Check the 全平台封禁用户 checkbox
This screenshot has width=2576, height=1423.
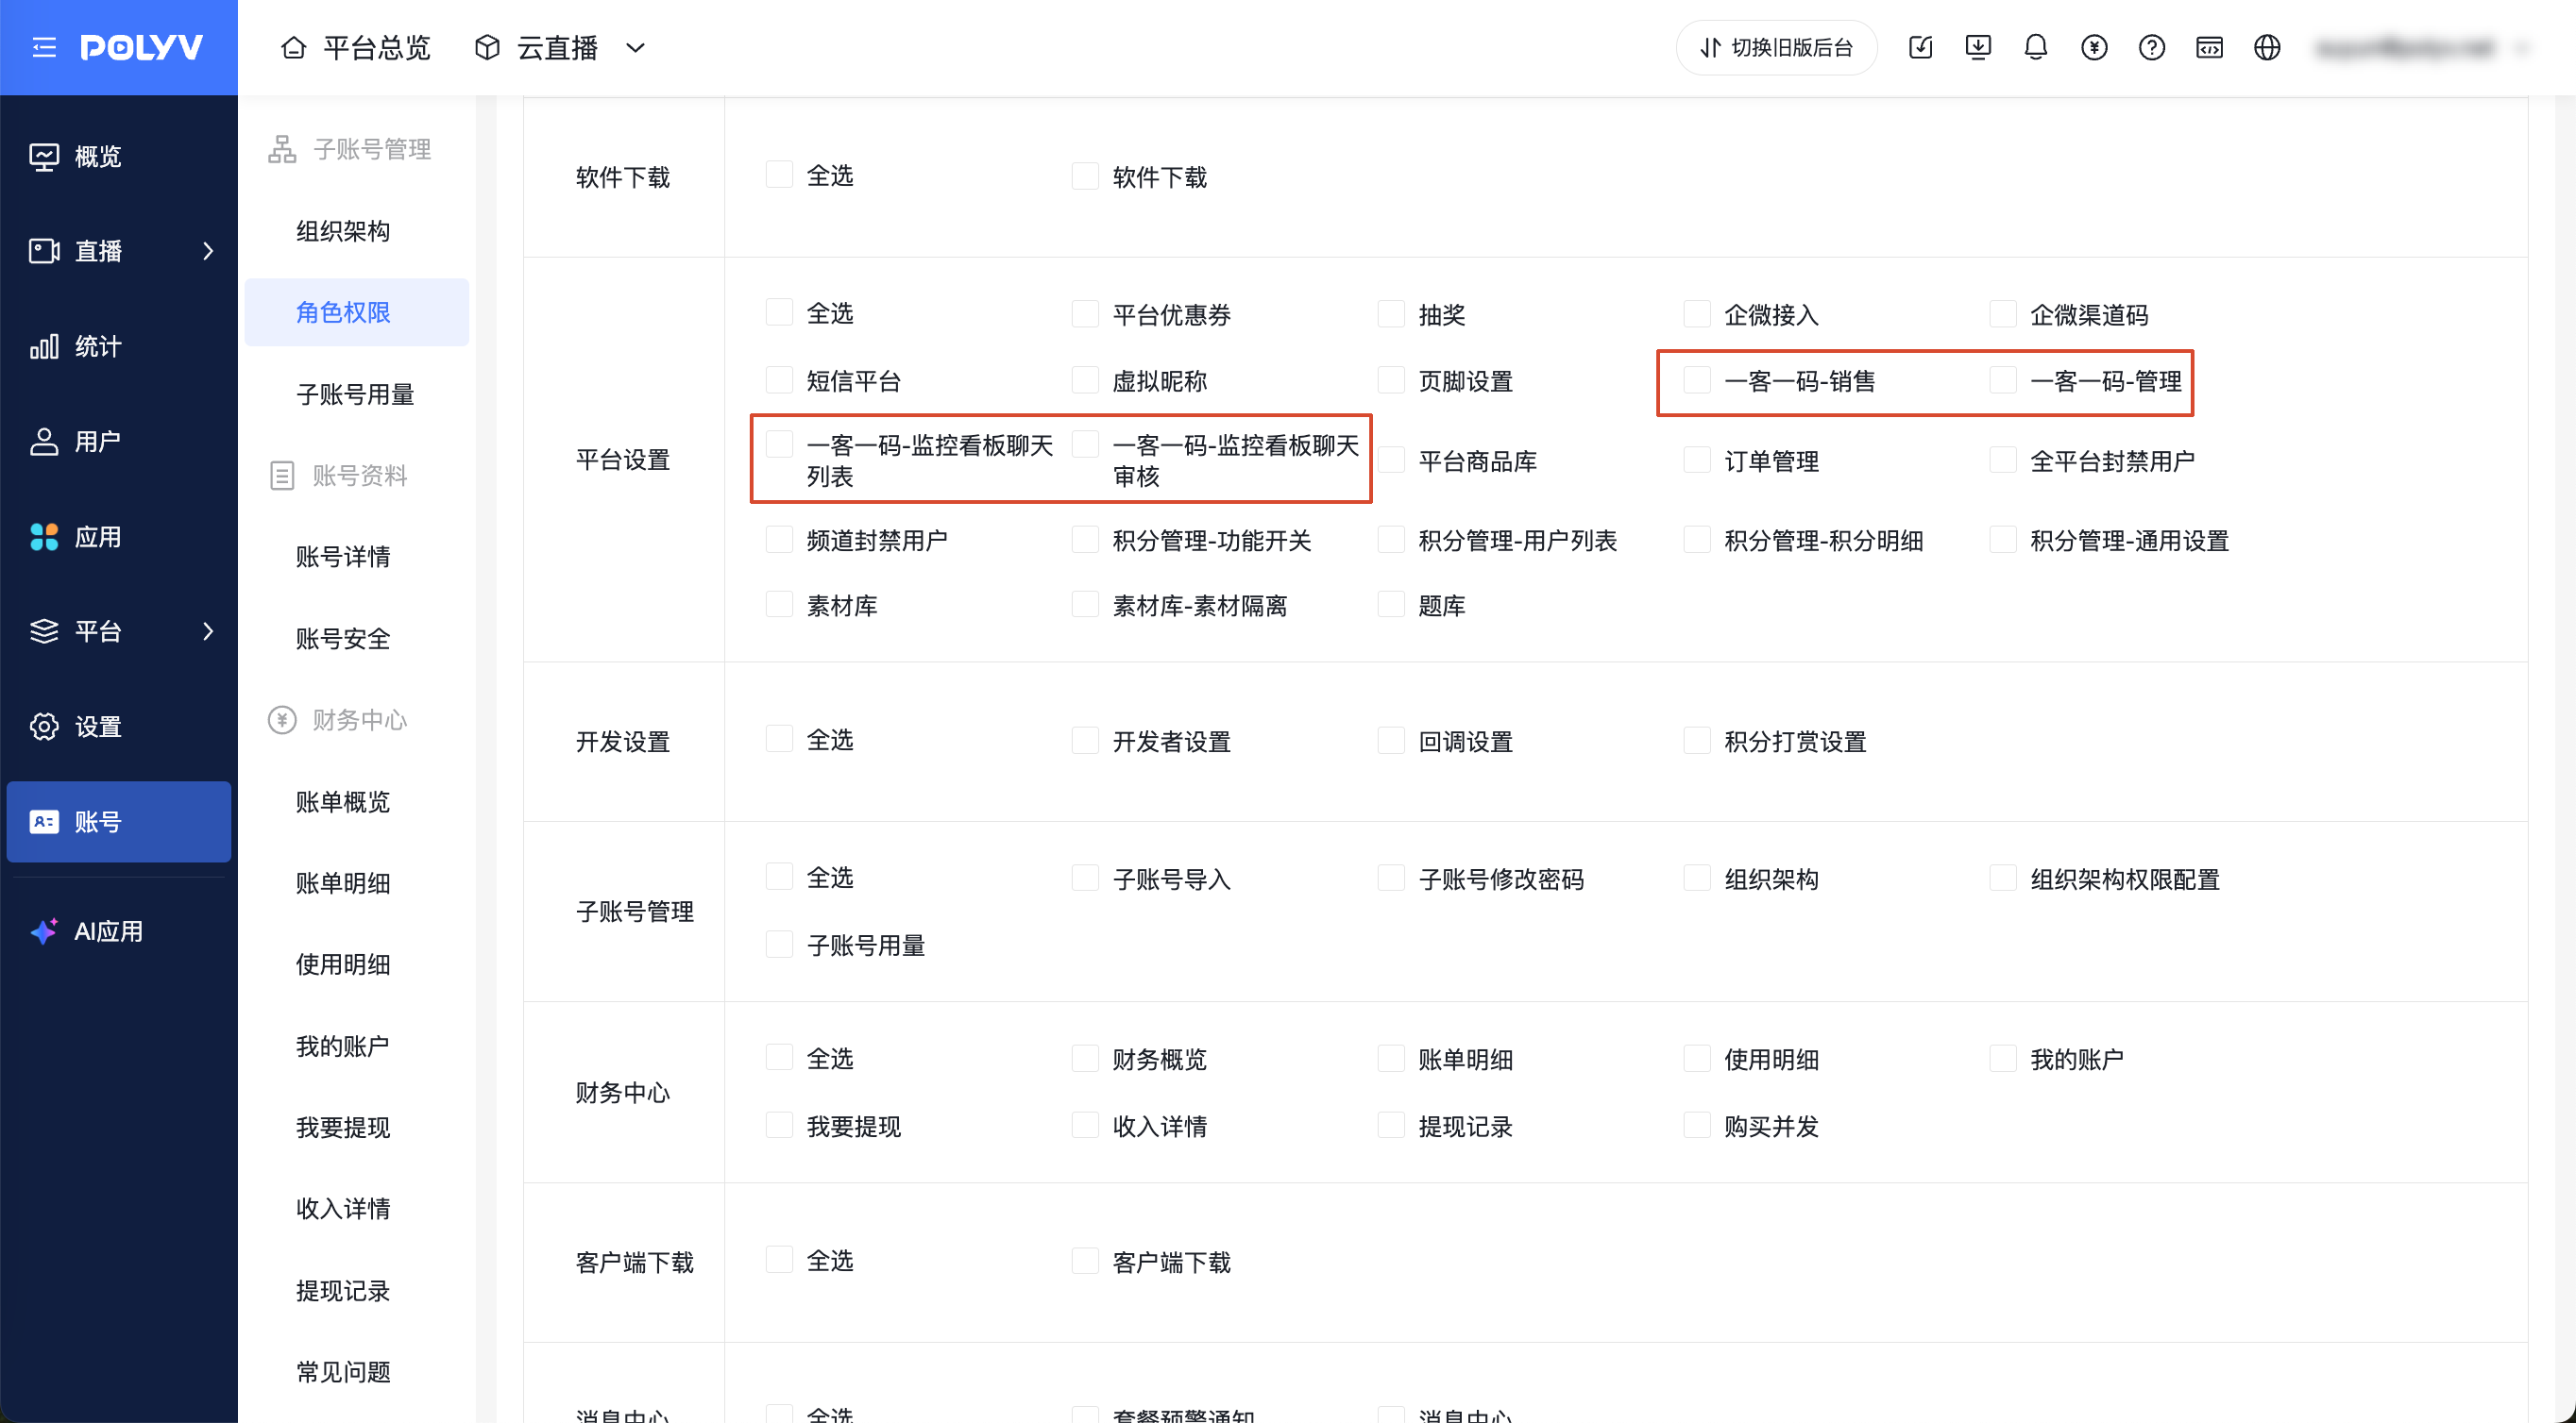click(x=2003, y=460)
